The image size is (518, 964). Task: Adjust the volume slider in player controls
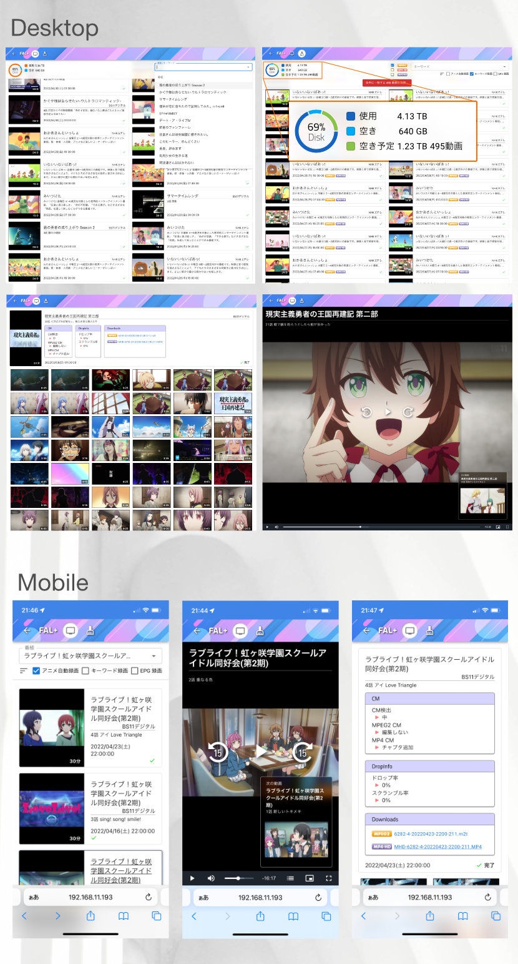pyautogui.click(x=239, y=877)
